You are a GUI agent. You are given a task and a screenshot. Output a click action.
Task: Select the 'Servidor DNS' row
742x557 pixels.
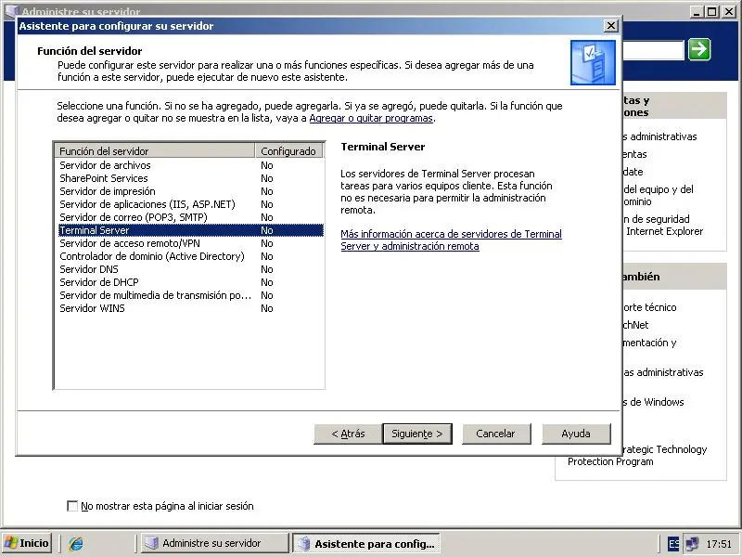(191, 269)
